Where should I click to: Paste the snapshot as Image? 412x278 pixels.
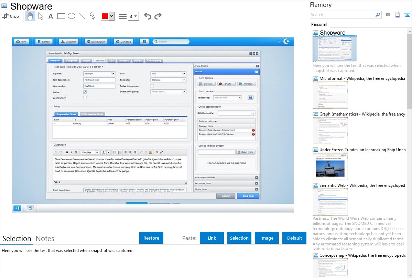click(267, 238)
